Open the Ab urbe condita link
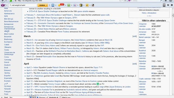This screenshot has height=98, width=174. [x=145, y=29]
